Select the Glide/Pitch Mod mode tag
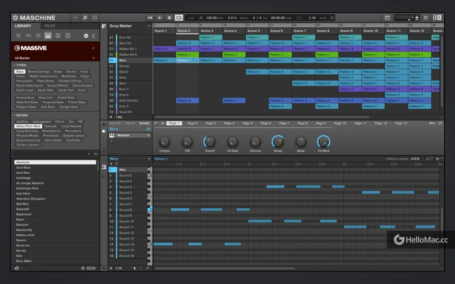Screen dimensions: 455x284 click(x=28, y=126)
